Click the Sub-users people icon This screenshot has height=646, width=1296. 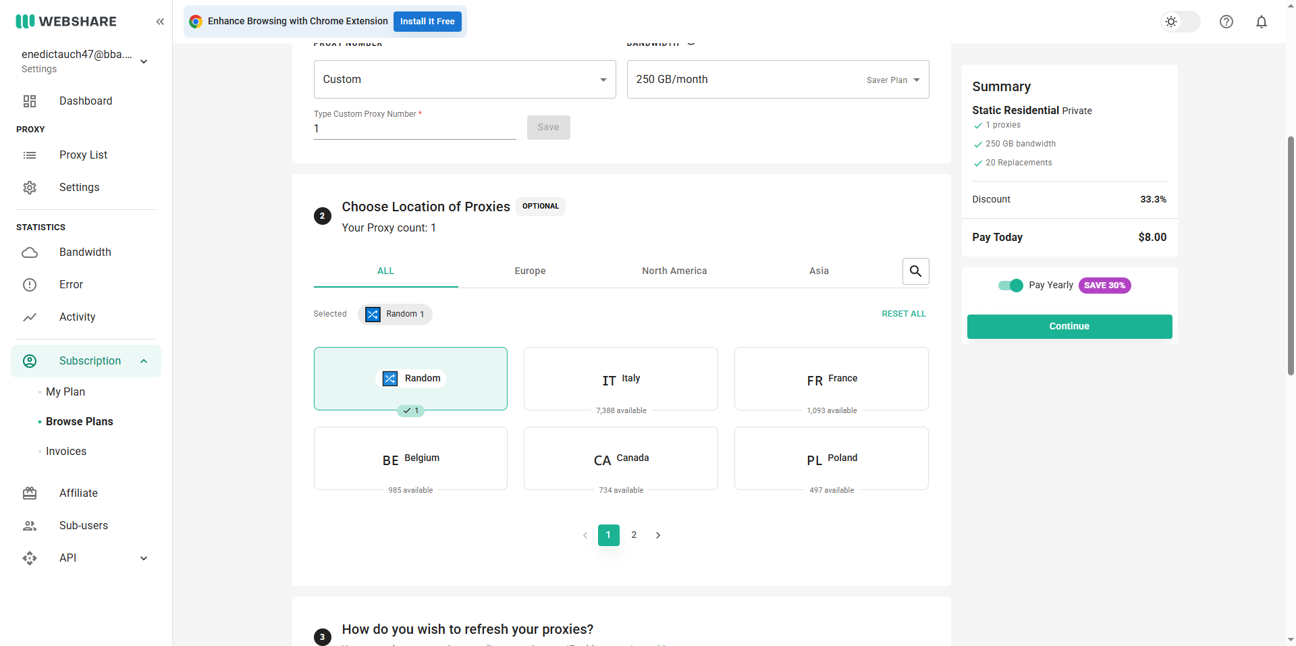tap(30, 526)
